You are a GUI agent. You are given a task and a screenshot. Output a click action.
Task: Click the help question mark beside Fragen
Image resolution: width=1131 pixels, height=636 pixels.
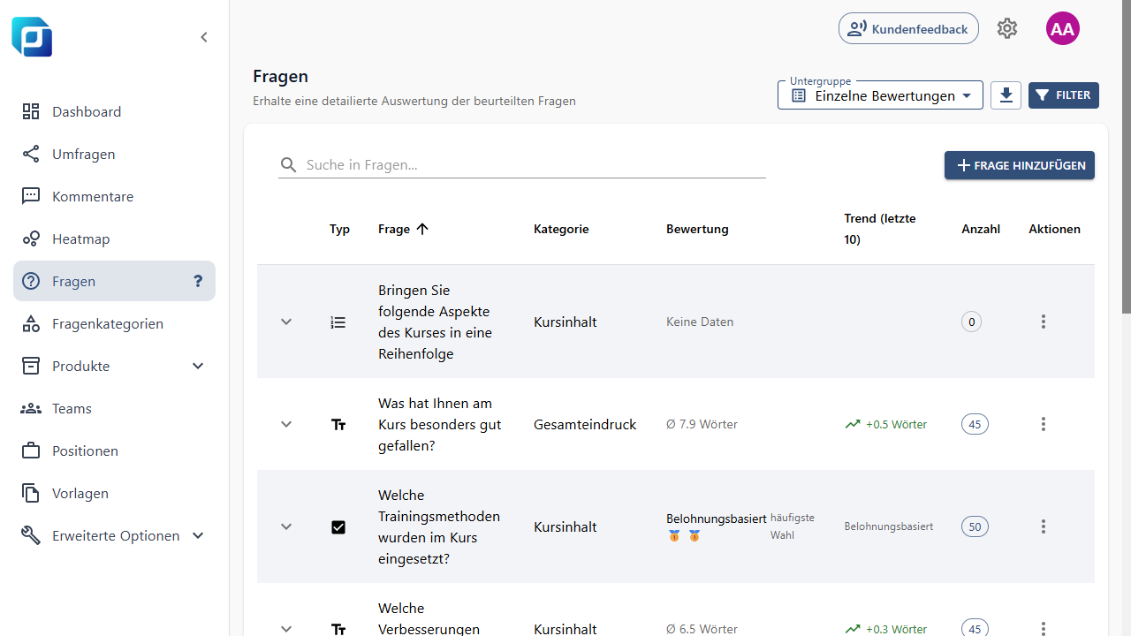click(198, 281)
